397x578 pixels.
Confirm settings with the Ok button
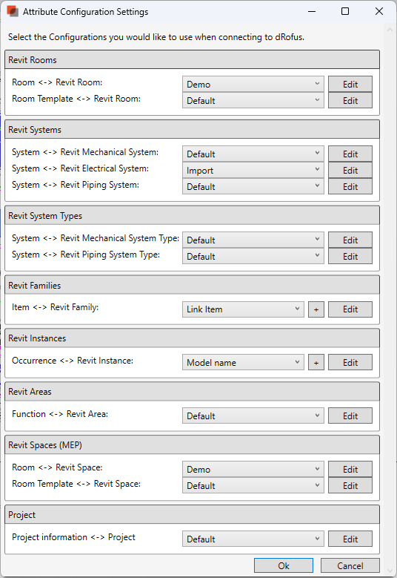[284, 566]
